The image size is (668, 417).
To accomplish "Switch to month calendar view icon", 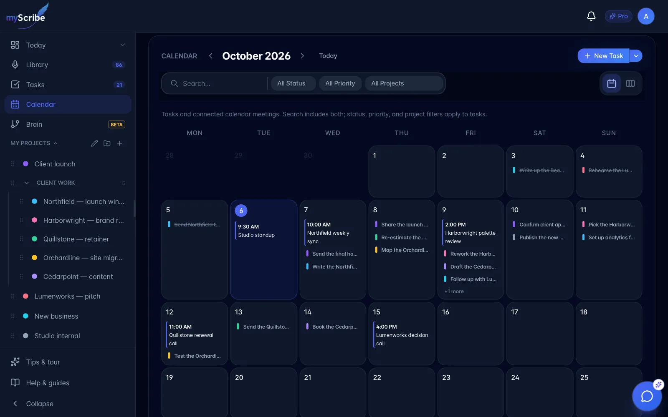I will pos(612,83).
